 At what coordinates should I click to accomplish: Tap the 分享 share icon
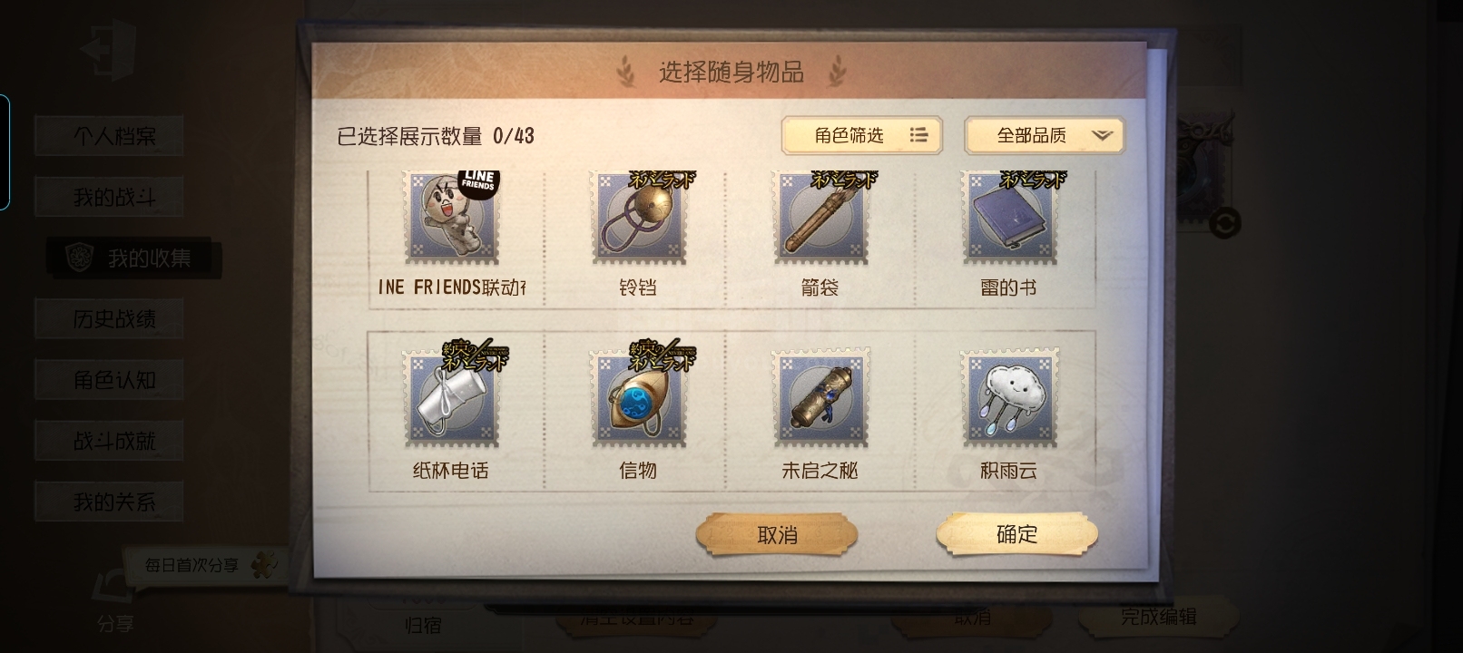point(114,600)
